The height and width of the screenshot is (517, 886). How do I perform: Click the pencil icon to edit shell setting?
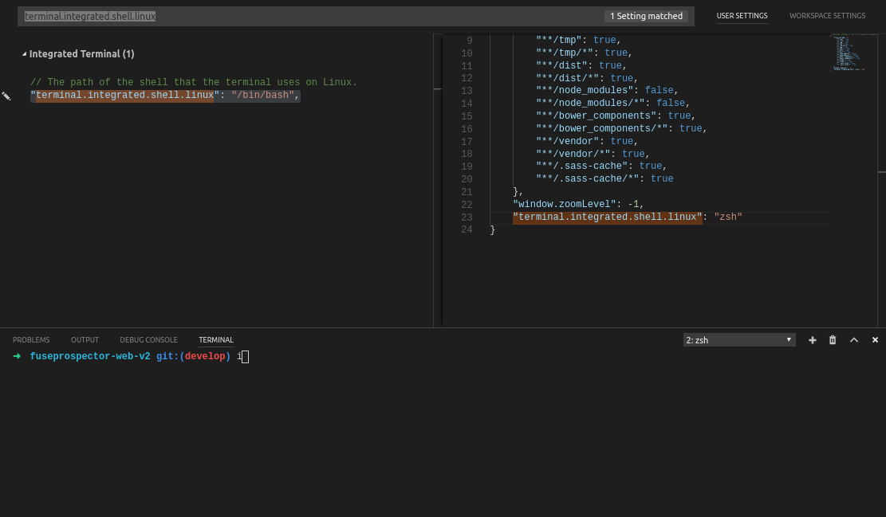6,96
